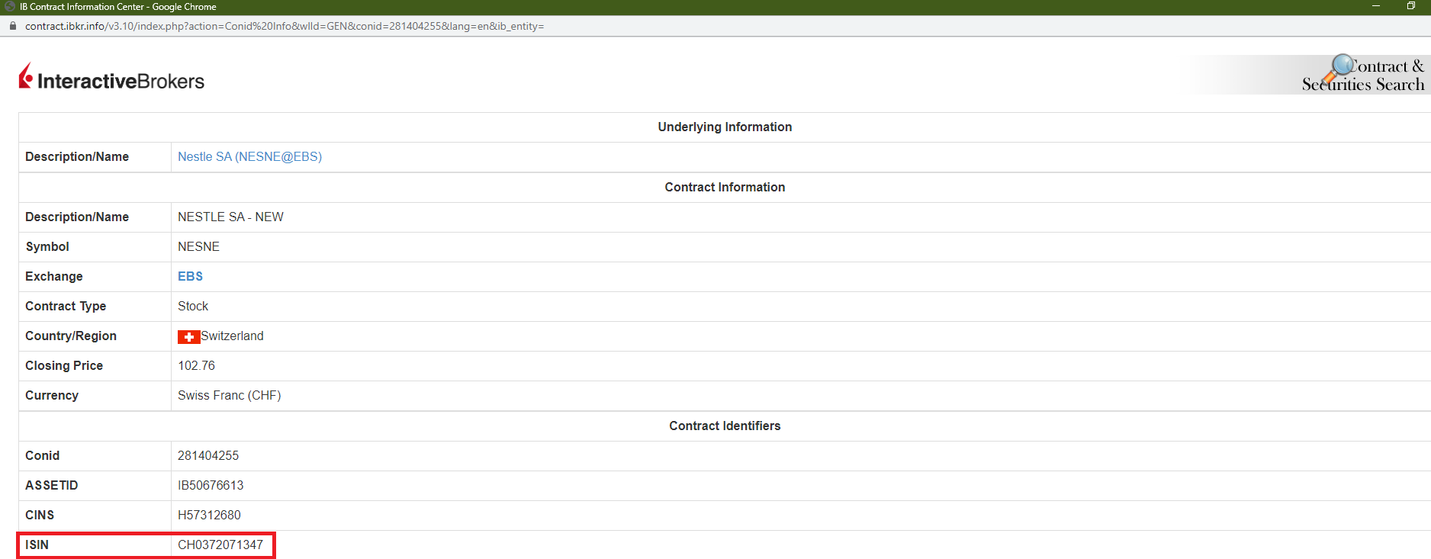Click the Conid row label
This screenshot has width=1431, height=559.
[x=42, y=455]
